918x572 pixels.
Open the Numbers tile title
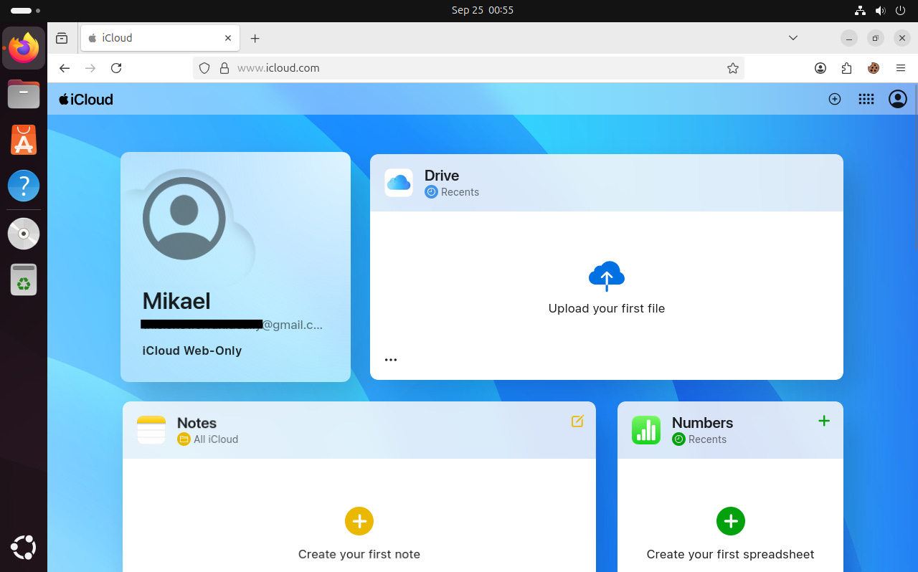[x=702, y=423]
